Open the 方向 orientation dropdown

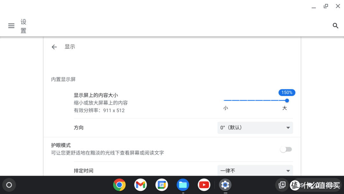point(255,128)
